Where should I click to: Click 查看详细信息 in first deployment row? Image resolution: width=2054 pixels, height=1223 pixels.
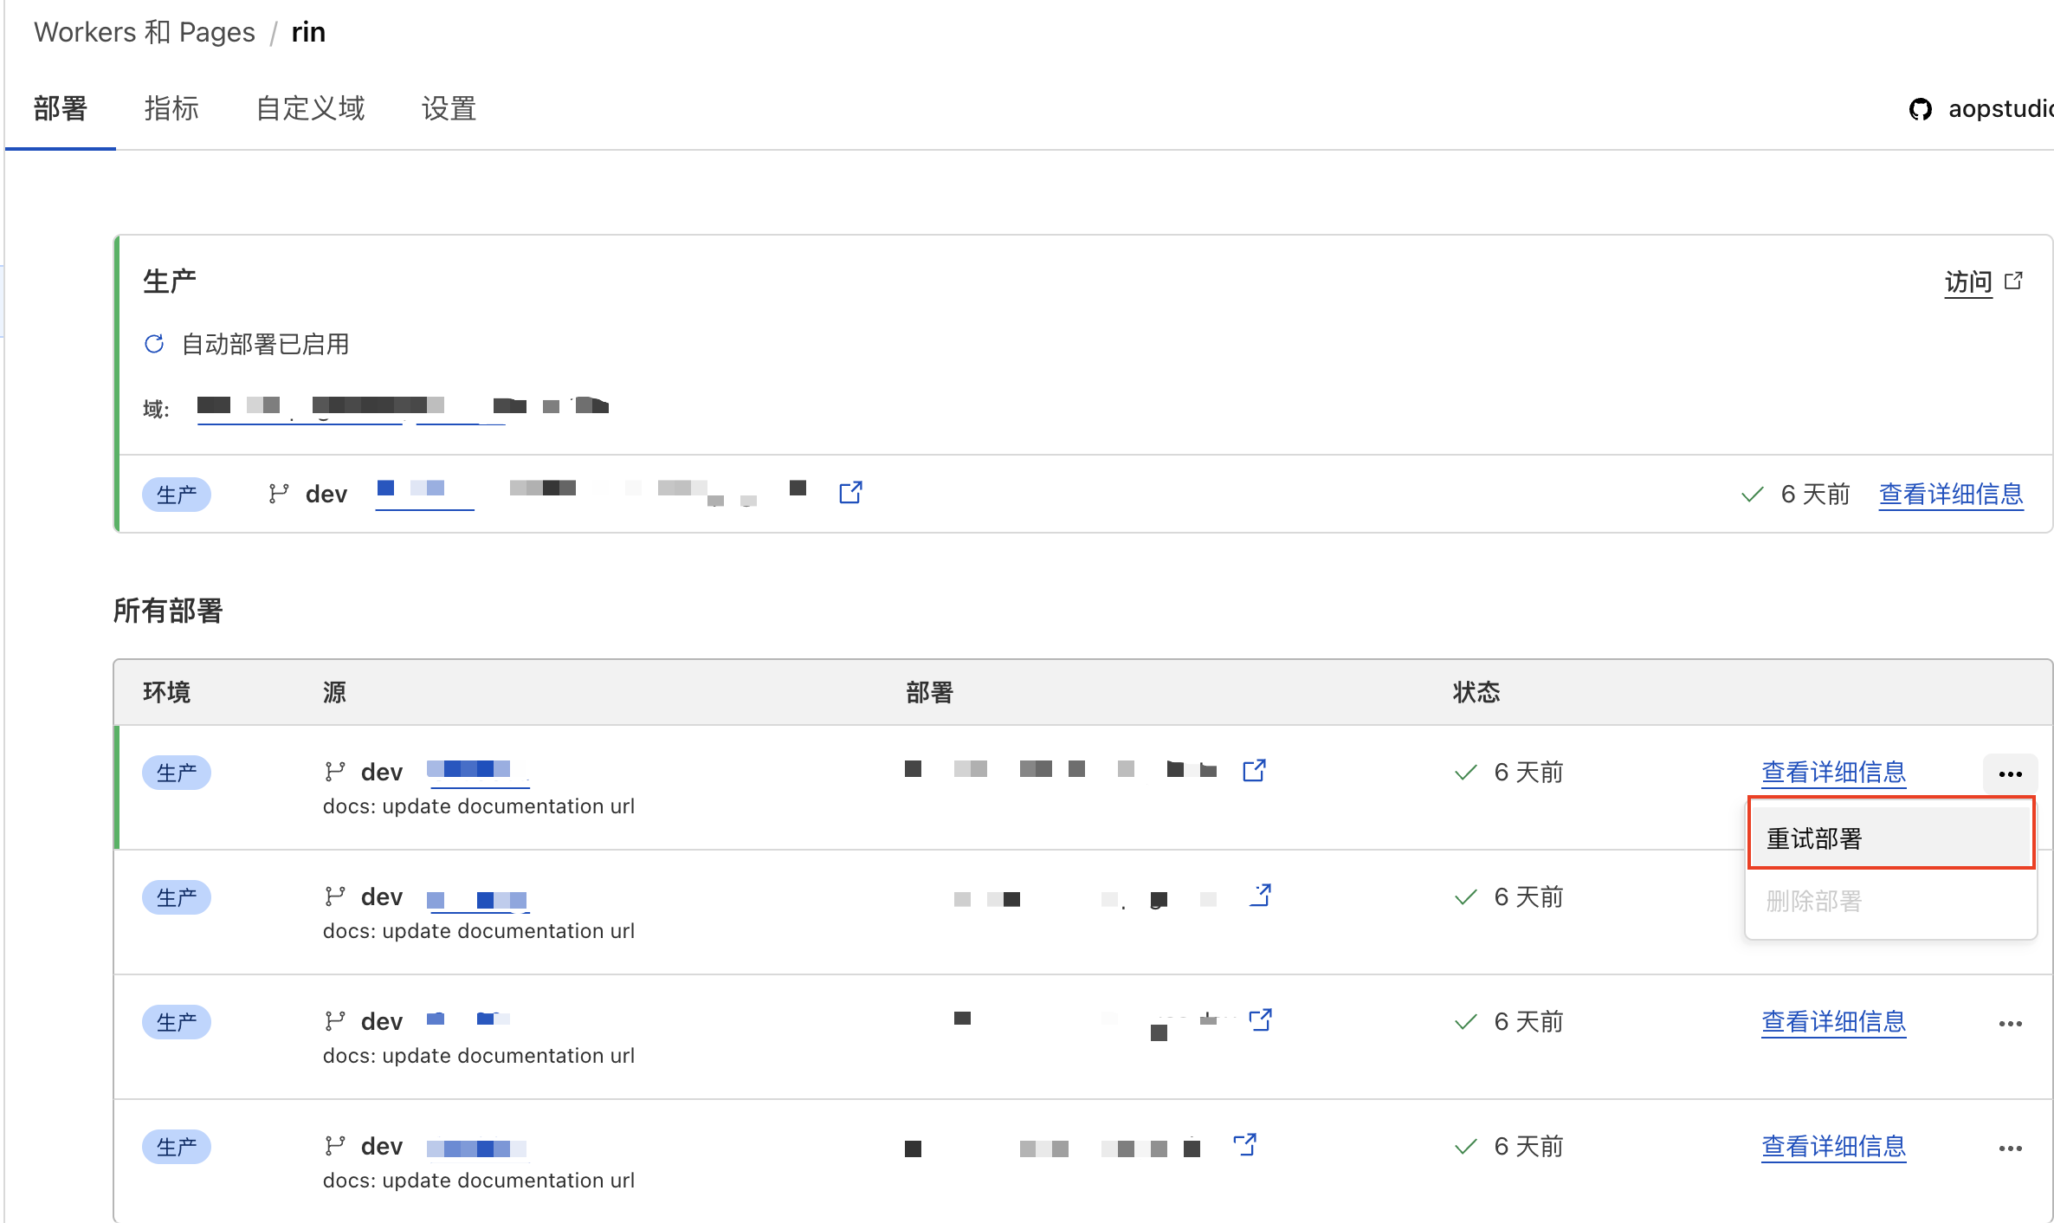tap(1834, 772)
